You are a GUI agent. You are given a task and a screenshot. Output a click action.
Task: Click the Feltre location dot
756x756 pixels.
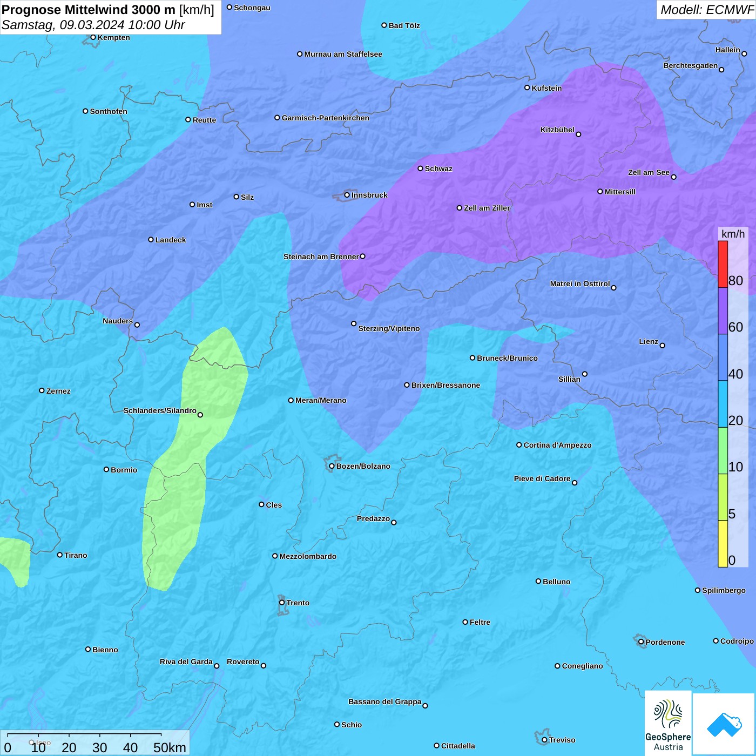click(x=465, y=622)
